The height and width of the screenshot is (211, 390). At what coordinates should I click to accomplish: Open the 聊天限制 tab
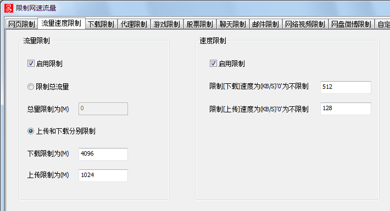tap(232, 24)
